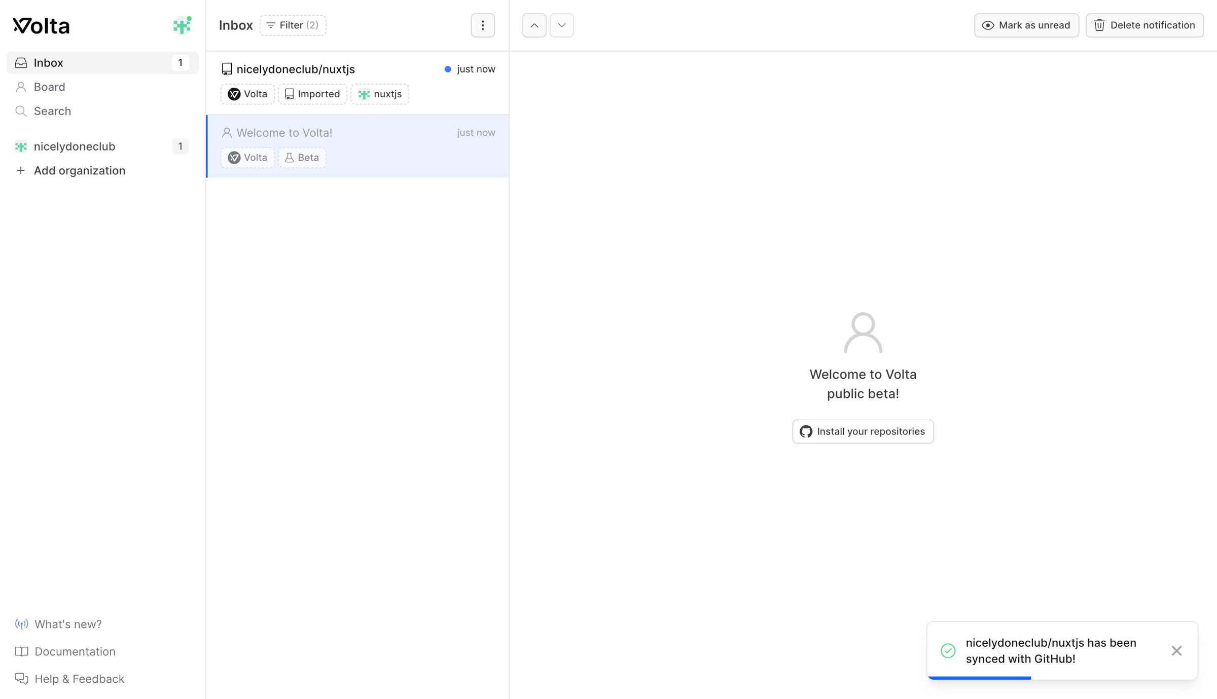1217x699 pixels.
Task: Click the blue unread dot on nuxtjs notification
Action: (x=448, y=69)
